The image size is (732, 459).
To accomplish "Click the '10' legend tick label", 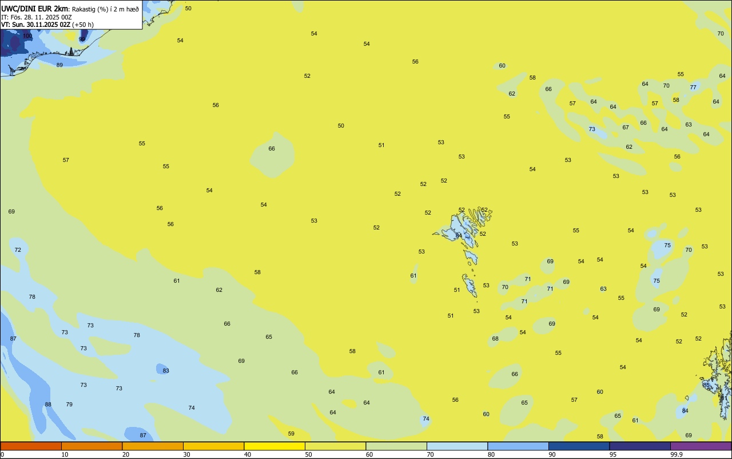I will (x=65, y=454).
